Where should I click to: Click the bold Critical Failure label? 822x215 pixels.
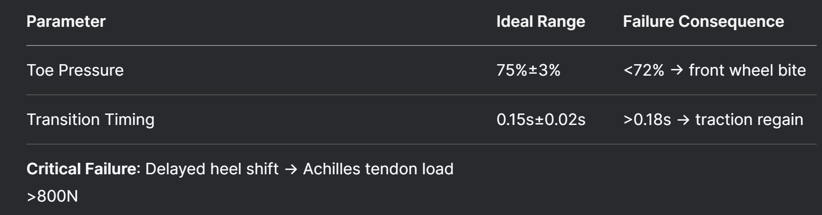click(x=83, y=169)
